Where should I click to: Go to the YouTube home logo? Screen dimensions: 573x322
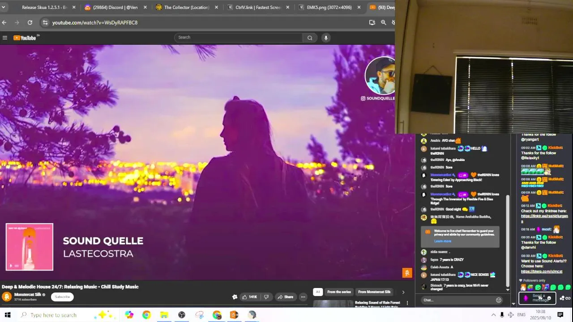point(25,38)
